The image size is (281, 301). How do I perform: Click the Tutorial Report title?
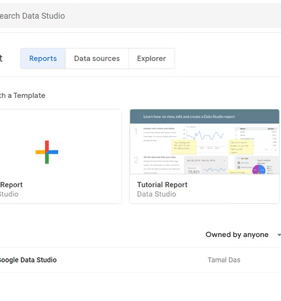pos(162,185)
